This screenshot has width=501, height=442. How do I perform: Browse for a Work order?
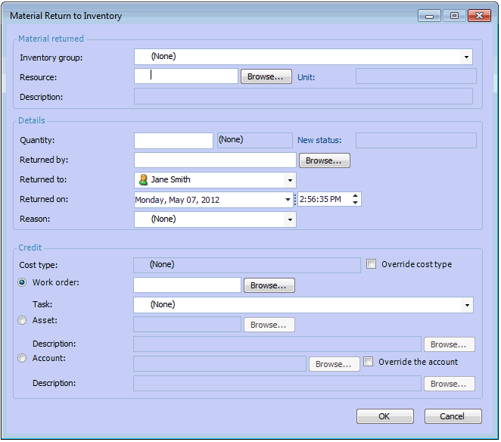click(x=269, y=285)
